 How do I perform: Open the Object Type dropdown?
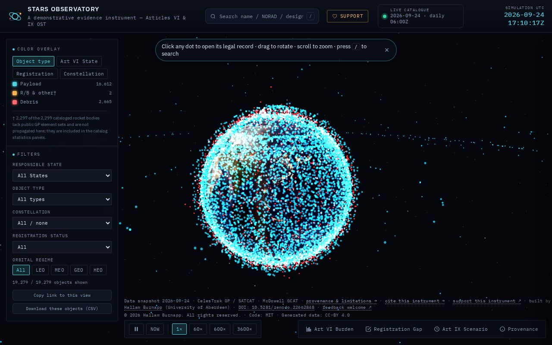(62, 199)
